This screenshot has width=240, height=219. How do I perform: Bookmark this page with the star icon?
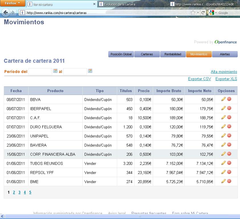coord(193,13)
